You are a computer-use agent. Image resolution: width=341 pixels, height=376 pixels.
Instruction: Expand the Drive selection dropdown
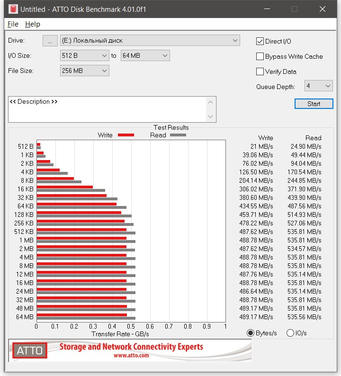[150, 41]
